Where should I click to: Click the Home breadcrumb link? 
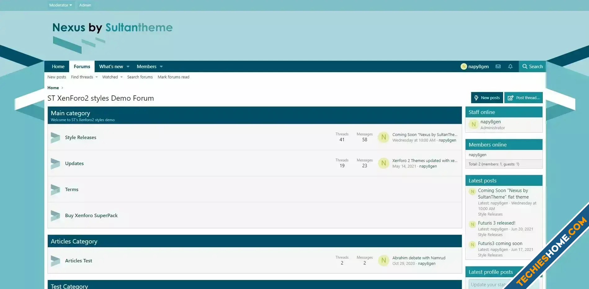(x=53, y=88)
